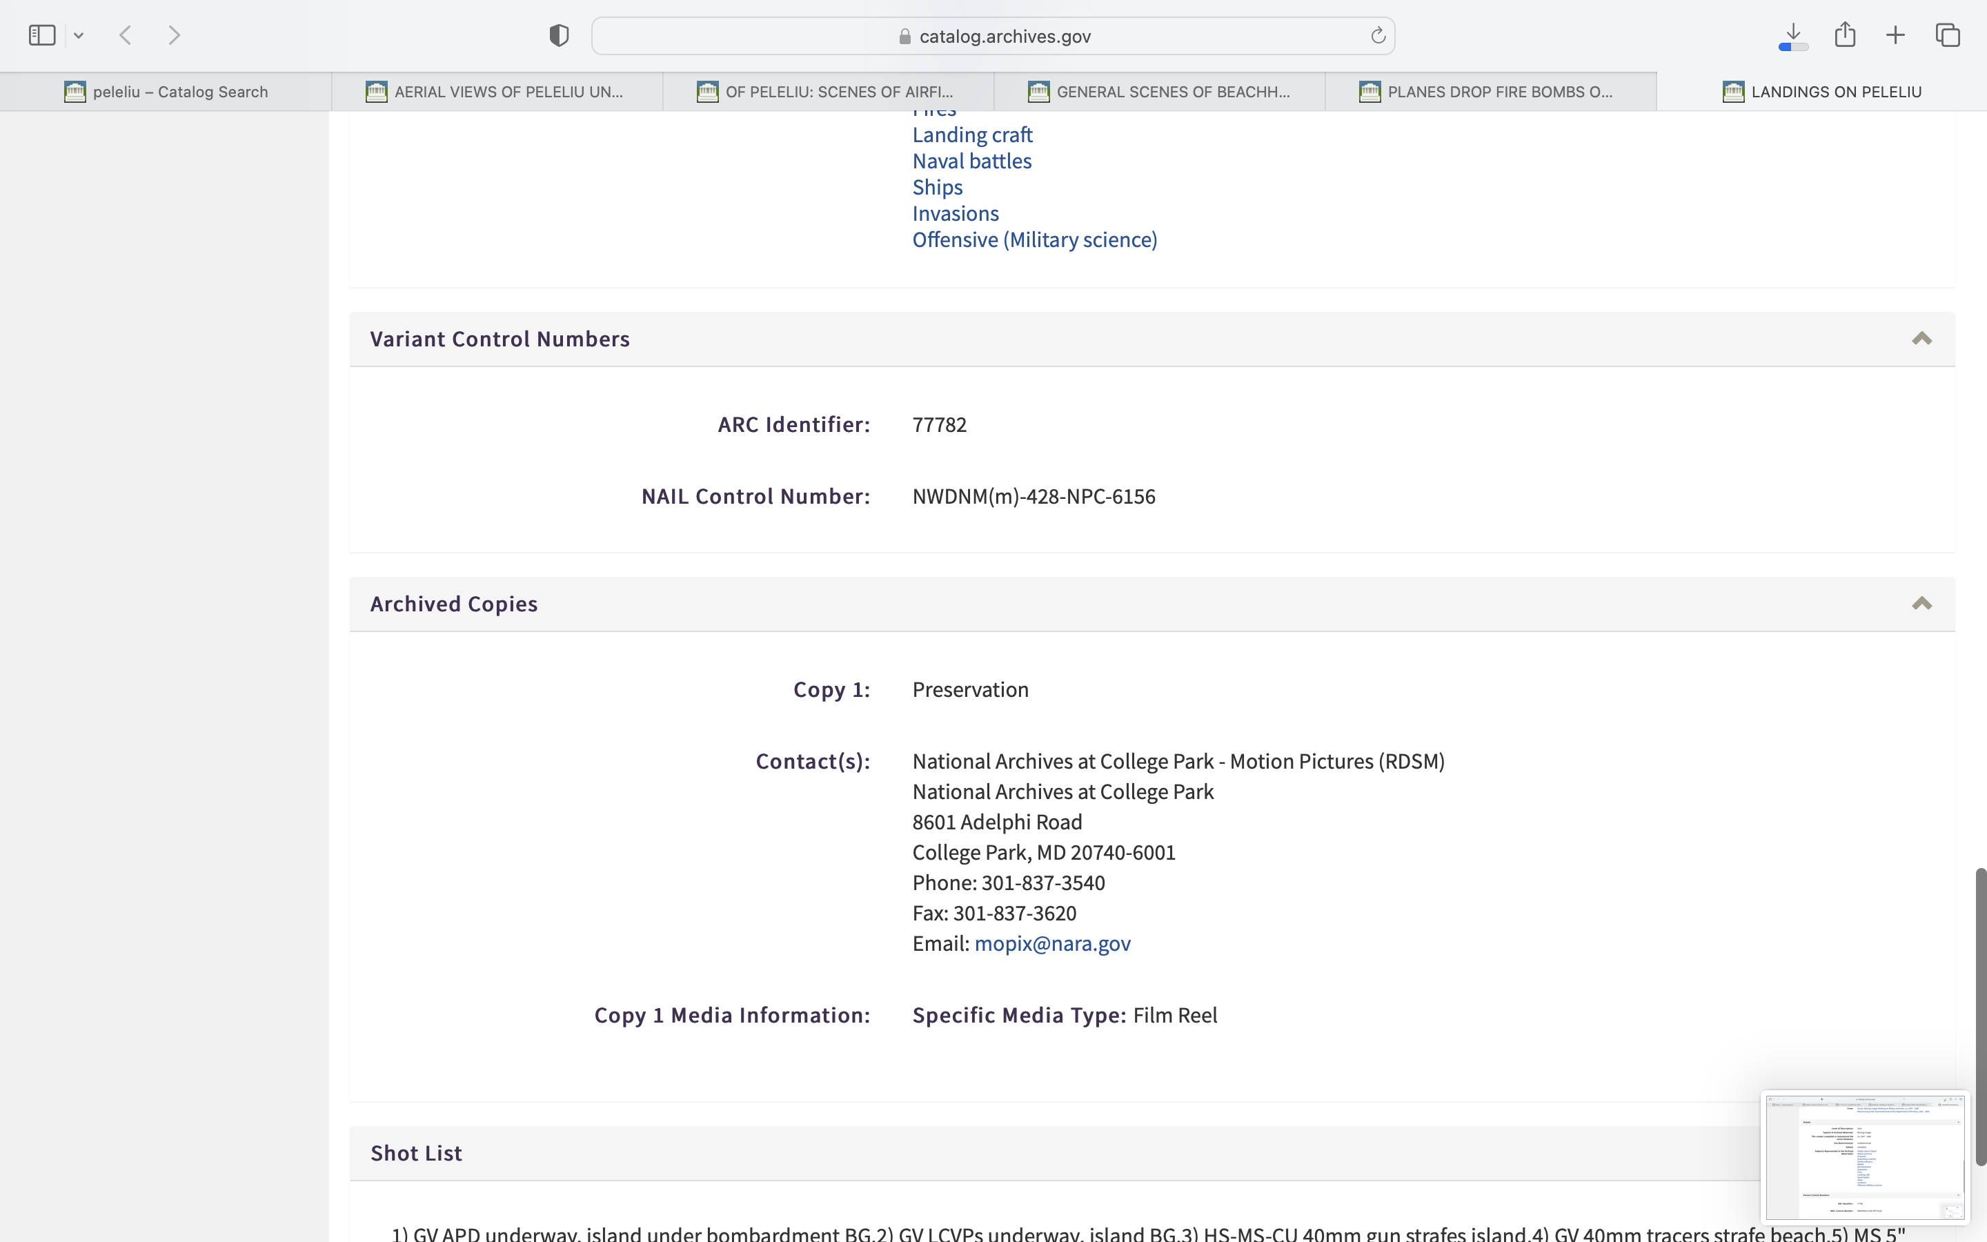
Task: Reload the catalog.archives.gov page
Action: (1378, 35)
